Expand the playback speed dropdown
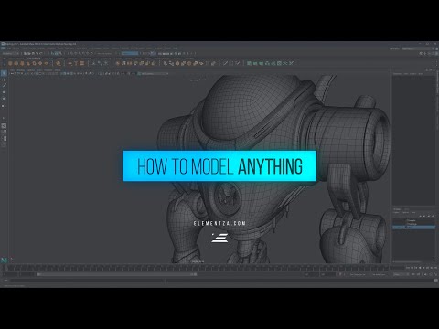439x329 pixels. coord(400,274)
